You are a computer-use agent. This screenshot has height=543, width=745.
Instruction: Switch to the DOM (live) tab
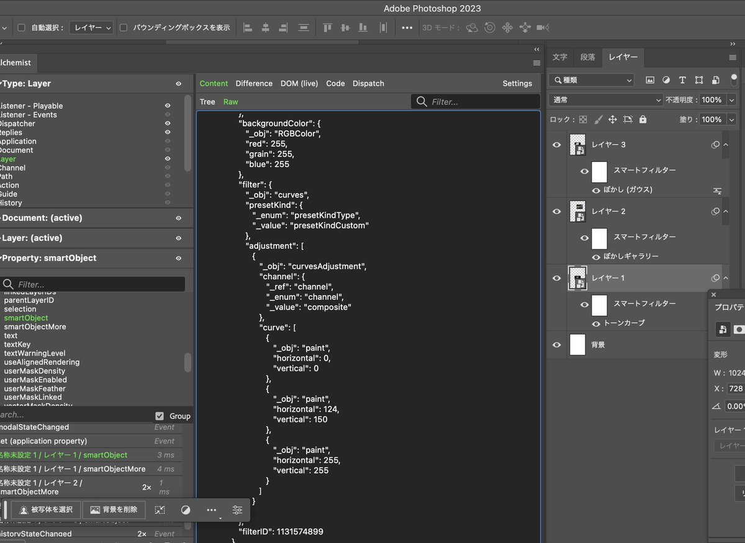coord(299,83)
